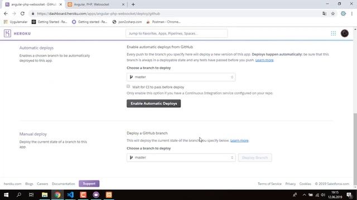The height and width of the screenshot is (200, 357).
Task: Bookmark page with the star icon
Action: pos(333,13)
